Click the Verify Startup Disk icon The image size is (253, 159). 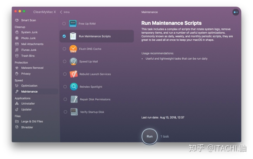[74, 112]
